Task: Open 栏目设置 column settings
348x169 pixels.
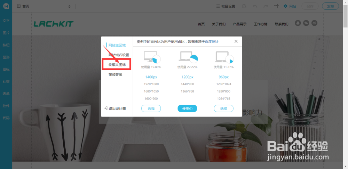Action: [x=226, y=6]
